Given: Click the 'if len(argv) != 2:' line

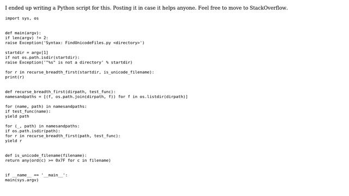Looking at the screenshot, I should [x=27, y=38].
